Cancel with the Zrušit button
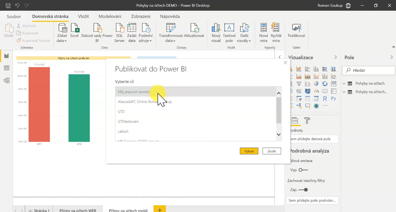396x212 pixels. tap(272, 151)
